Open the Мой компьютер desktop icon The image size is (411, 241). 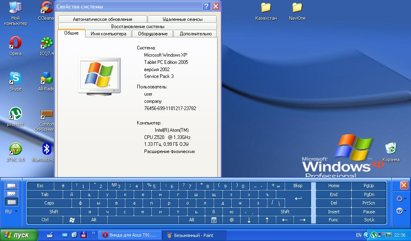[x=15, y=13]
